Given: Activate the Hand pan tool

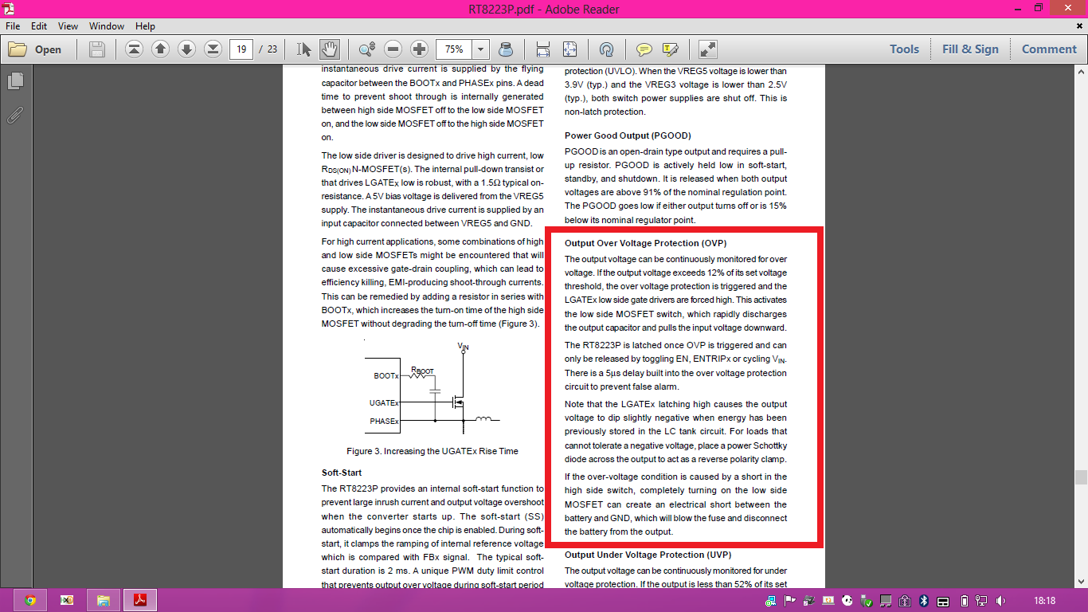Looking at the screenshot, I should pos(329,49).
